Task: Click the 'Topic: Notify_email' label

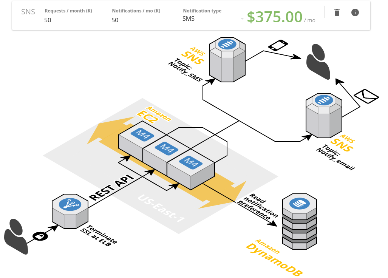Action: pyautogui.click(x=335, y=158)
